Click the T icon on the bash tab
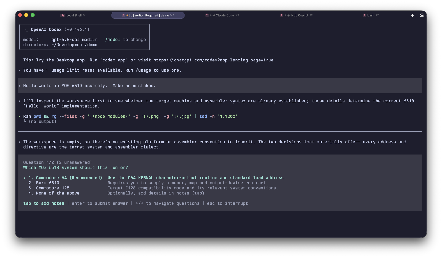Image resolution: width=442 pixels, height=258 pixels. click(x=364, y=15)
